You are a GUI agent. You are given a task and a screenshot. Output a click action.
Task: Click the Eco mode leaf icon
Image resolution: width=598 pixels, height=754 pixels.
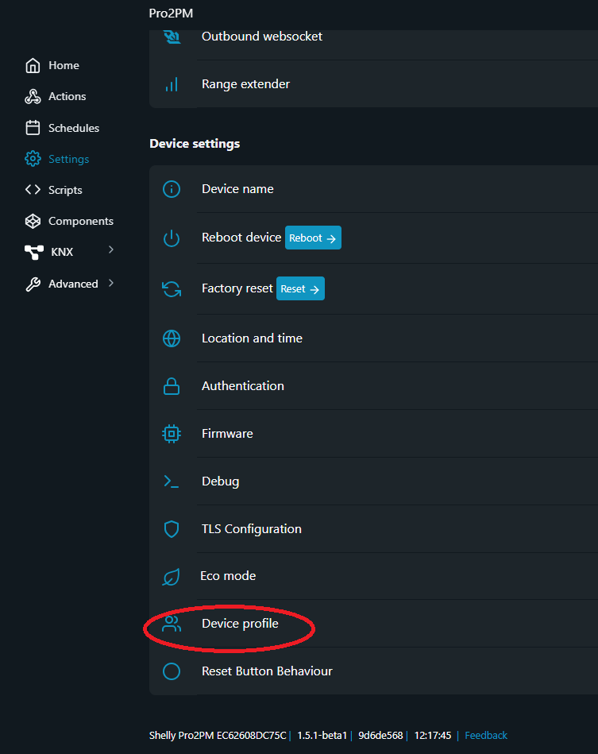172,577
